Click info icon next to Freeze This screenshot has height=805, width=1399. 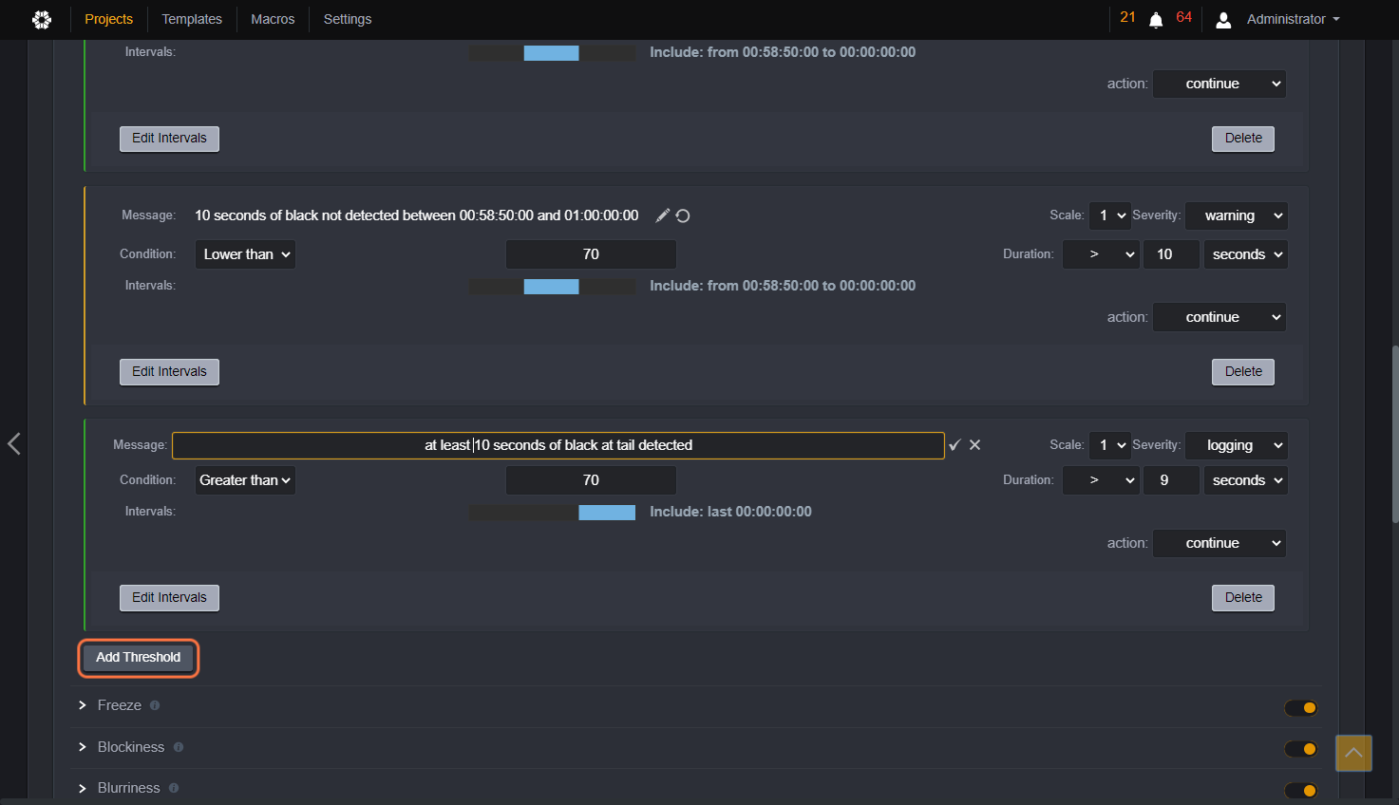(155, 705)
